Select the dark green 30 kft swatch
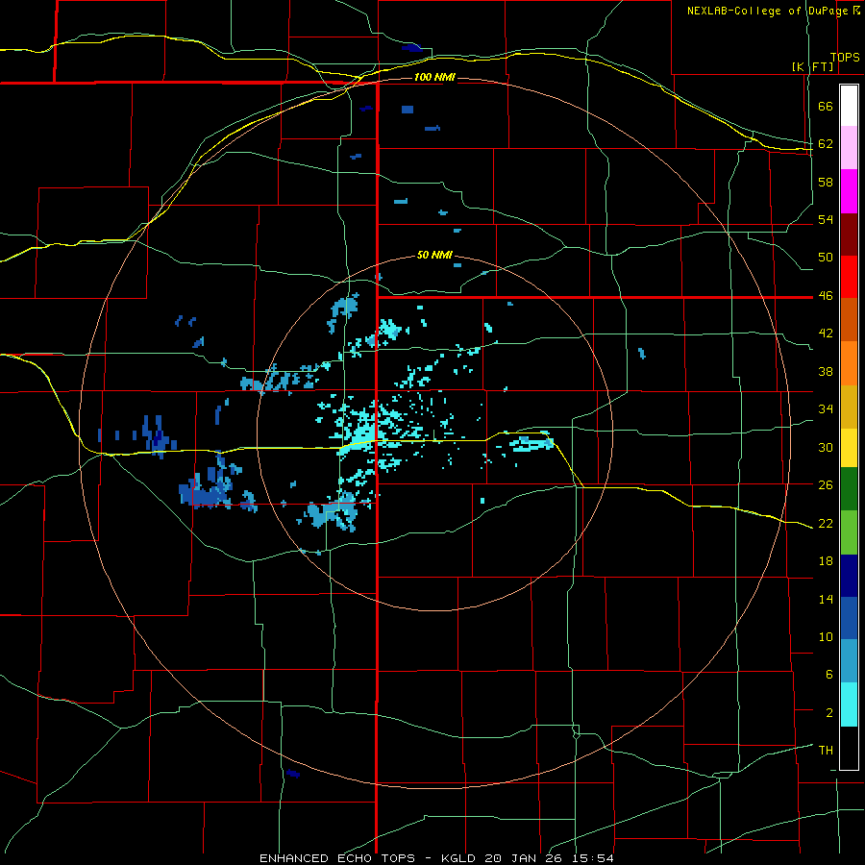865x865 pixels. tap(849, 489)
